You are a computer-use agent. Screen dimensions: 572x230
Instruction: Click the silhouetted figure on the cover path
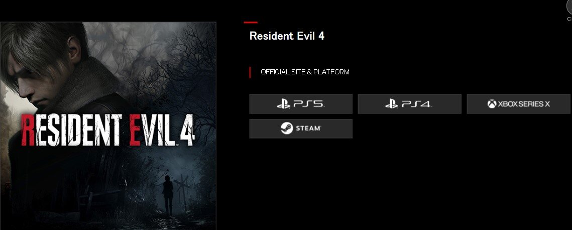(x=168, y=195)
